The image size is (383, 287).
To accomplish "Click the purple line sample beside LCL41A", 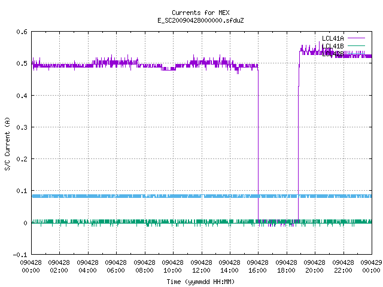I will [x=356, y=38].
